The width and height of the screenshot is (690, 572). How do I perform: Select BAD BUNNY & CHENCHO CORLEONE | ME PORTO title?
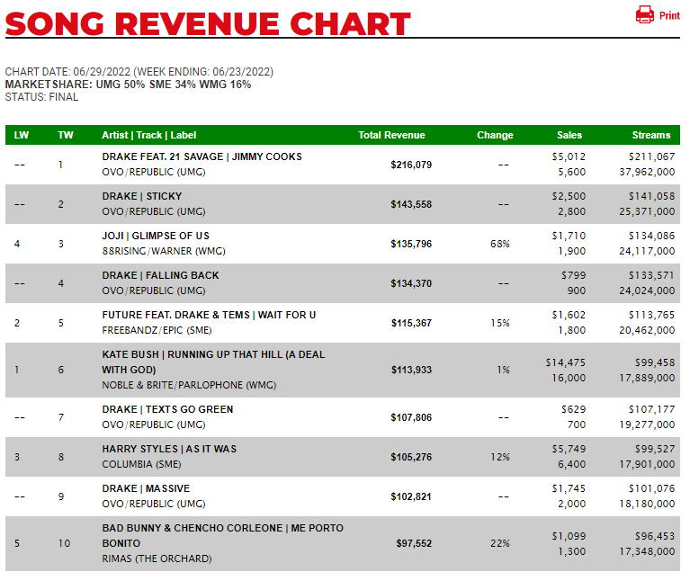point(223,535)
